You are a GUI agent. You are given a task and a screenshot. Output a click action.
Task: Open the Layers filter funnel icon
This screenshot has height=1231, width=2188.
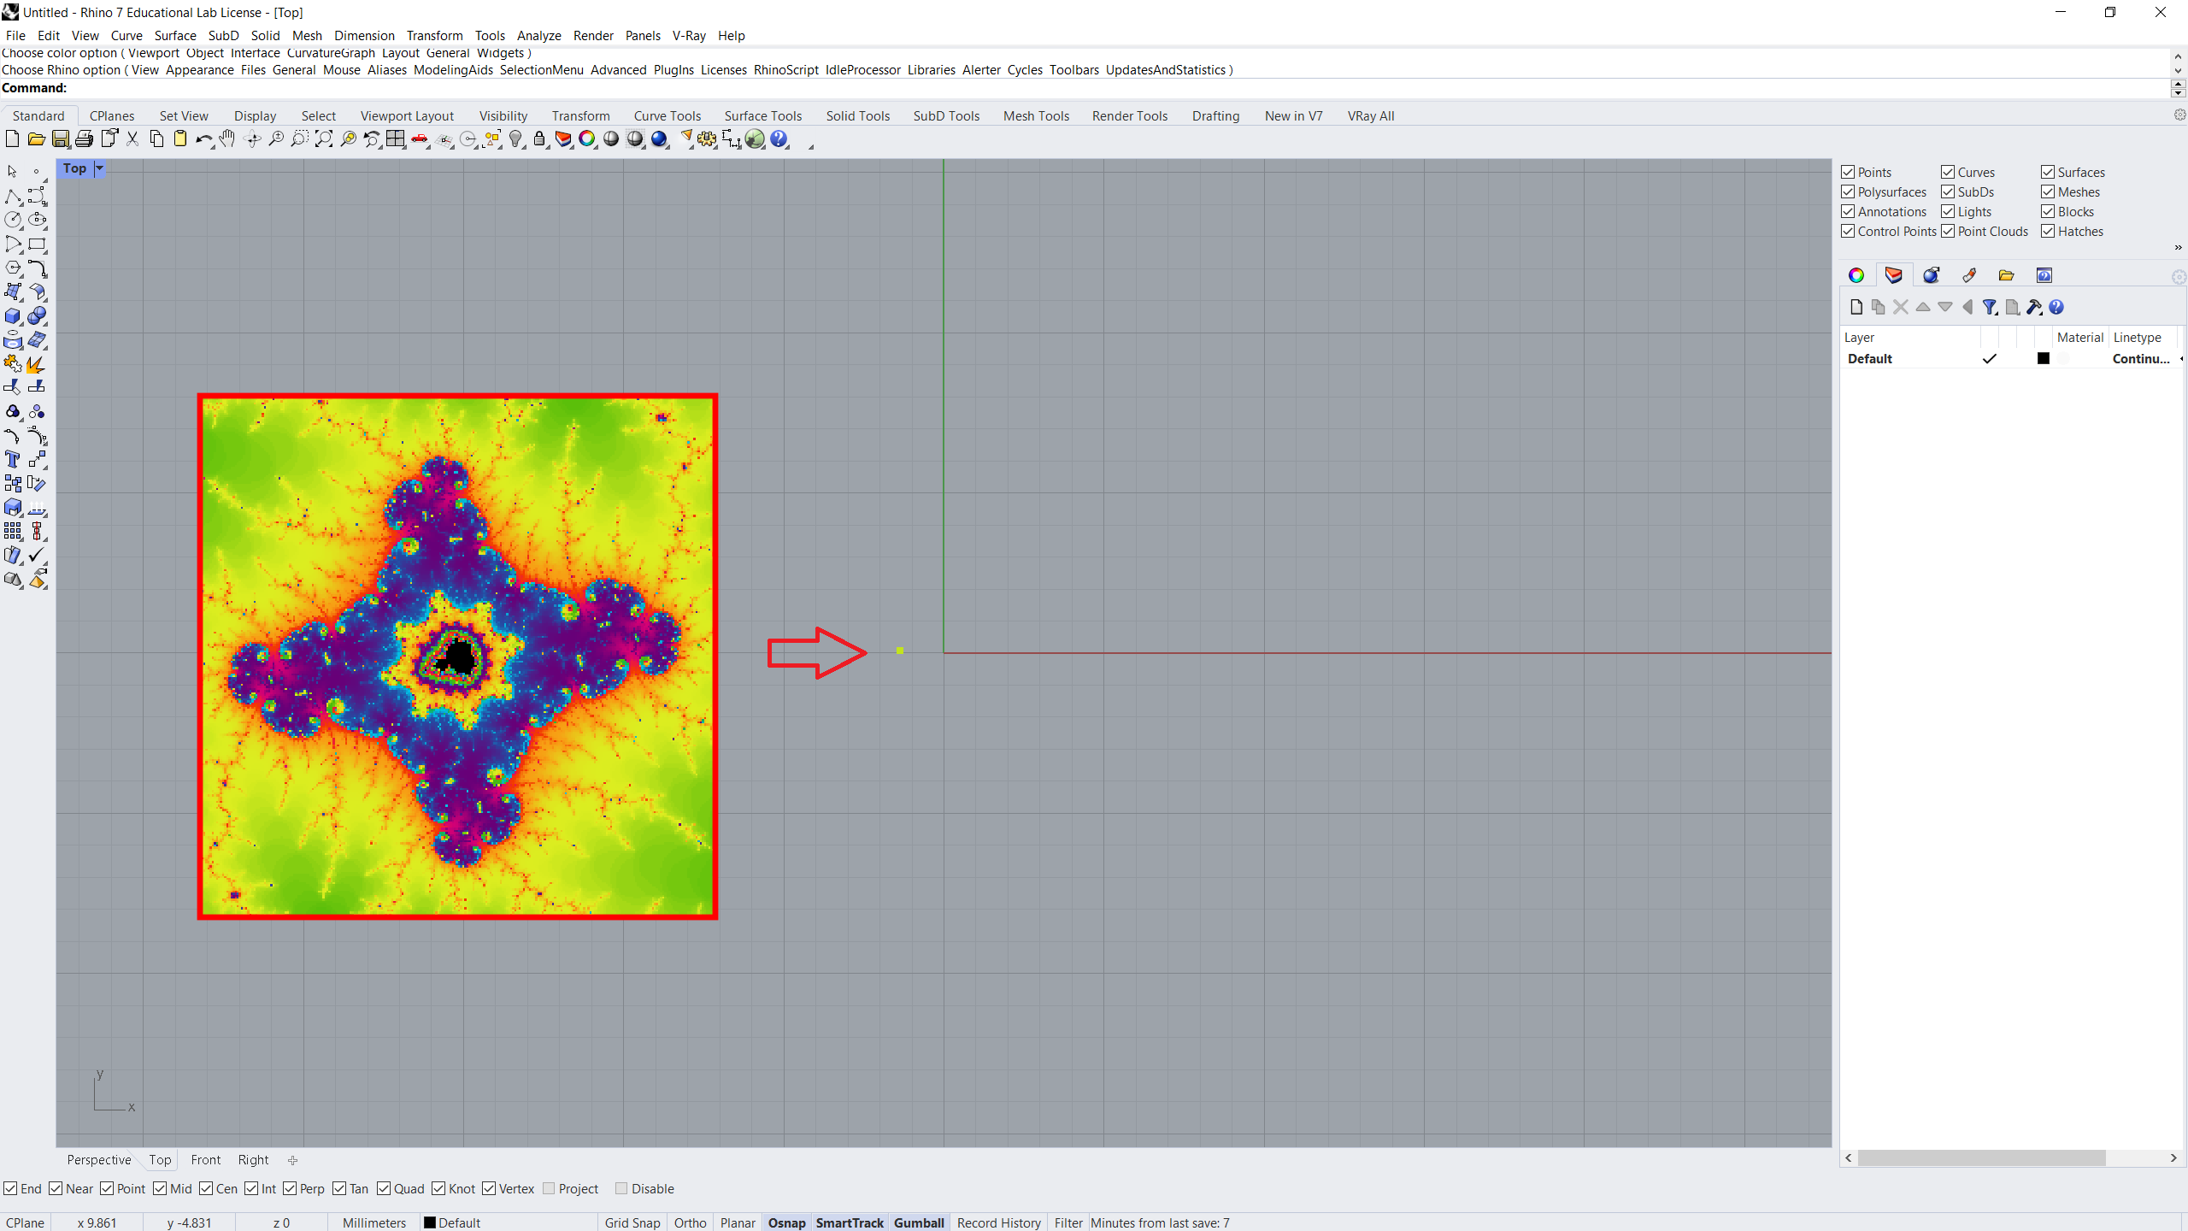pyautogui.click(x=1990, y=307)
